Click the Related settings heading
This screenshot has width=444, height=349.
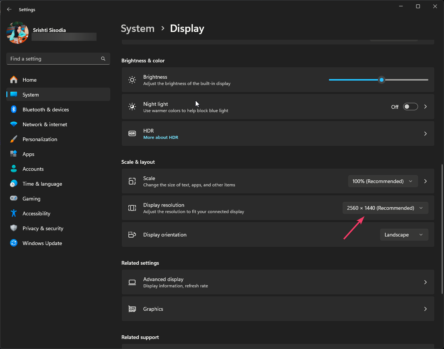140,263
